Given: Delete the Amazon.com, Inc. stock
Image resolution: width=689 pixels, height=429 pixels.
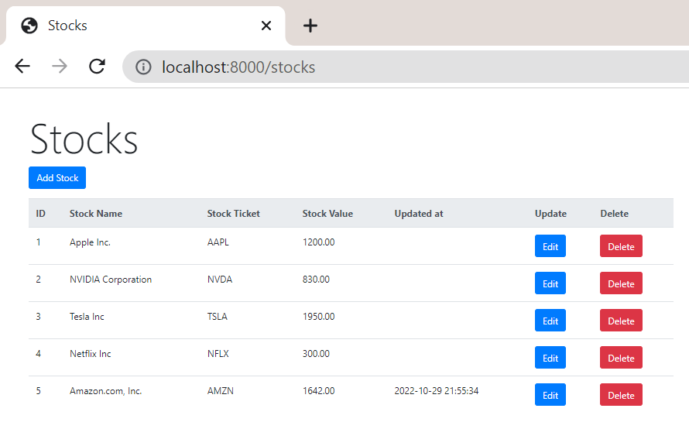Looking at the screenshot, I should 621,395.
